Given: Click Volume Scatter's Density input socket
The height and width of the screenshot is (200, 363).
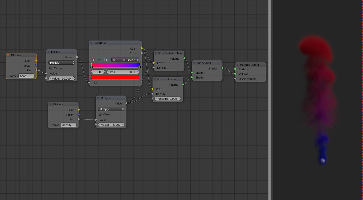Looking at the screenshot, I should 153,94.
